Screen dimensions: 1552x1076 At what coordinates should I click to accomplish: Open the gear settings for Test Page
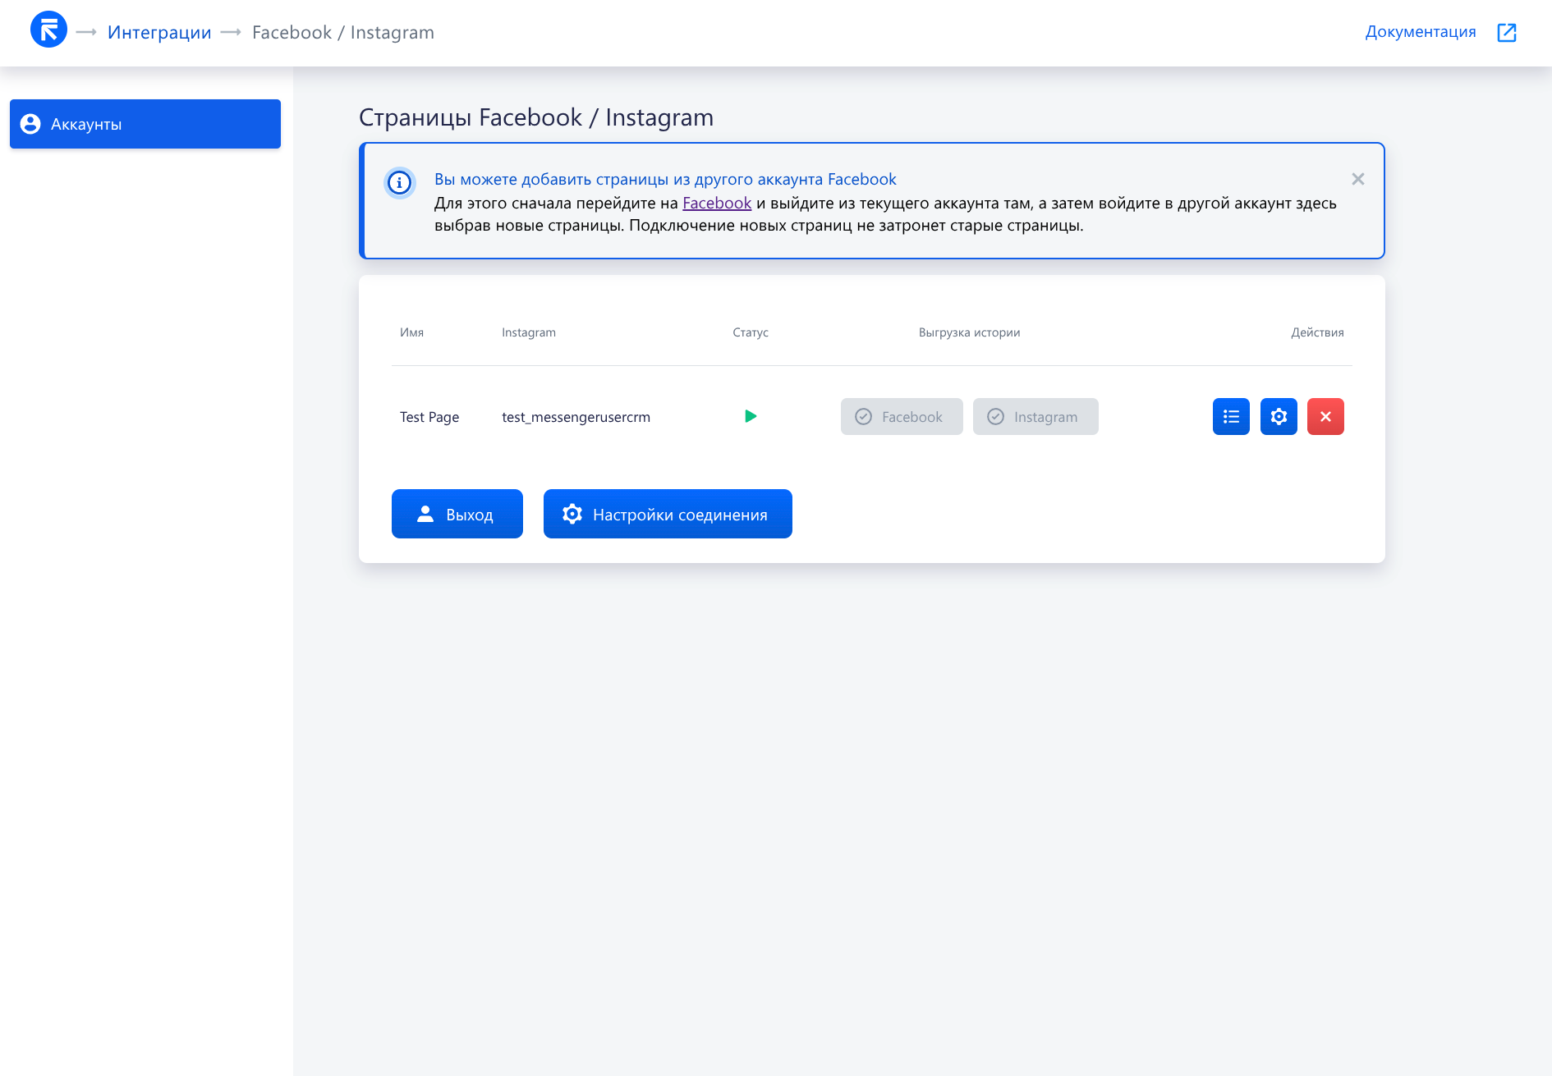point(1278,417)
